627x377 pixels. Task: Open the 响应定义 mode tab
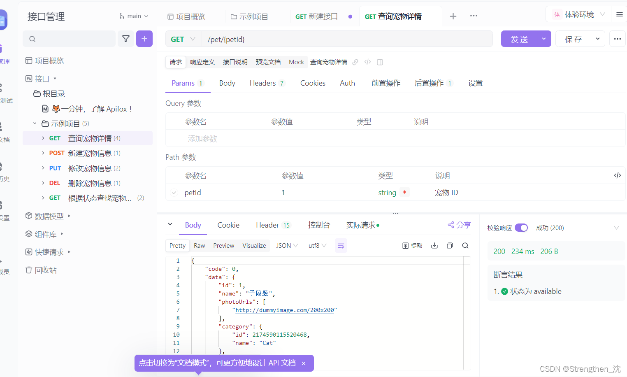click(202, 62)
